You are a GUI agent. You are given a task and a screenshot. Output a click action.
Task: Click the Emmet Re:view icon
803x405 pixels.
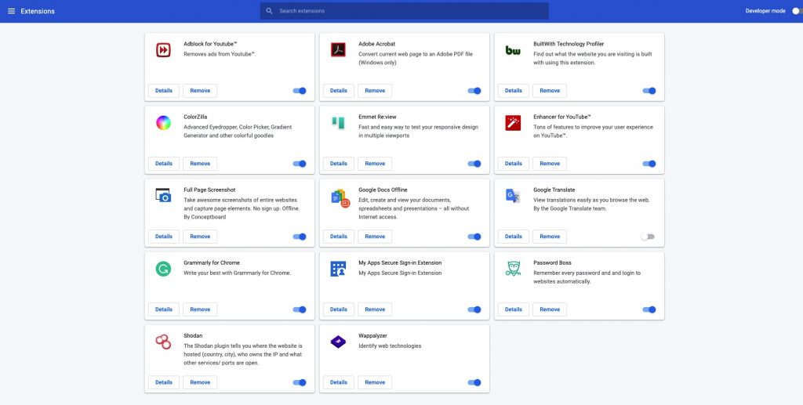click(x=338, y=123)
